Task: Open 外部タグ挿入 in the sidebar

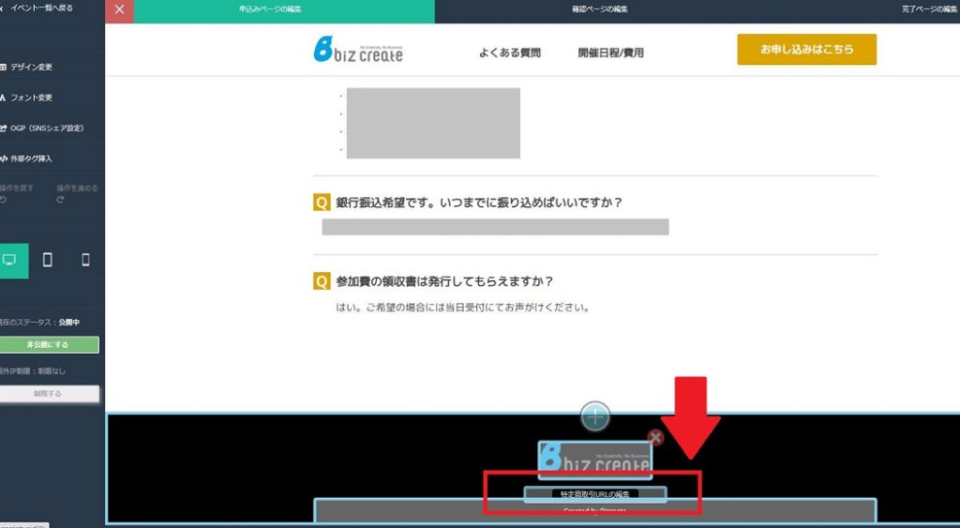Action: tap(25, 158)
